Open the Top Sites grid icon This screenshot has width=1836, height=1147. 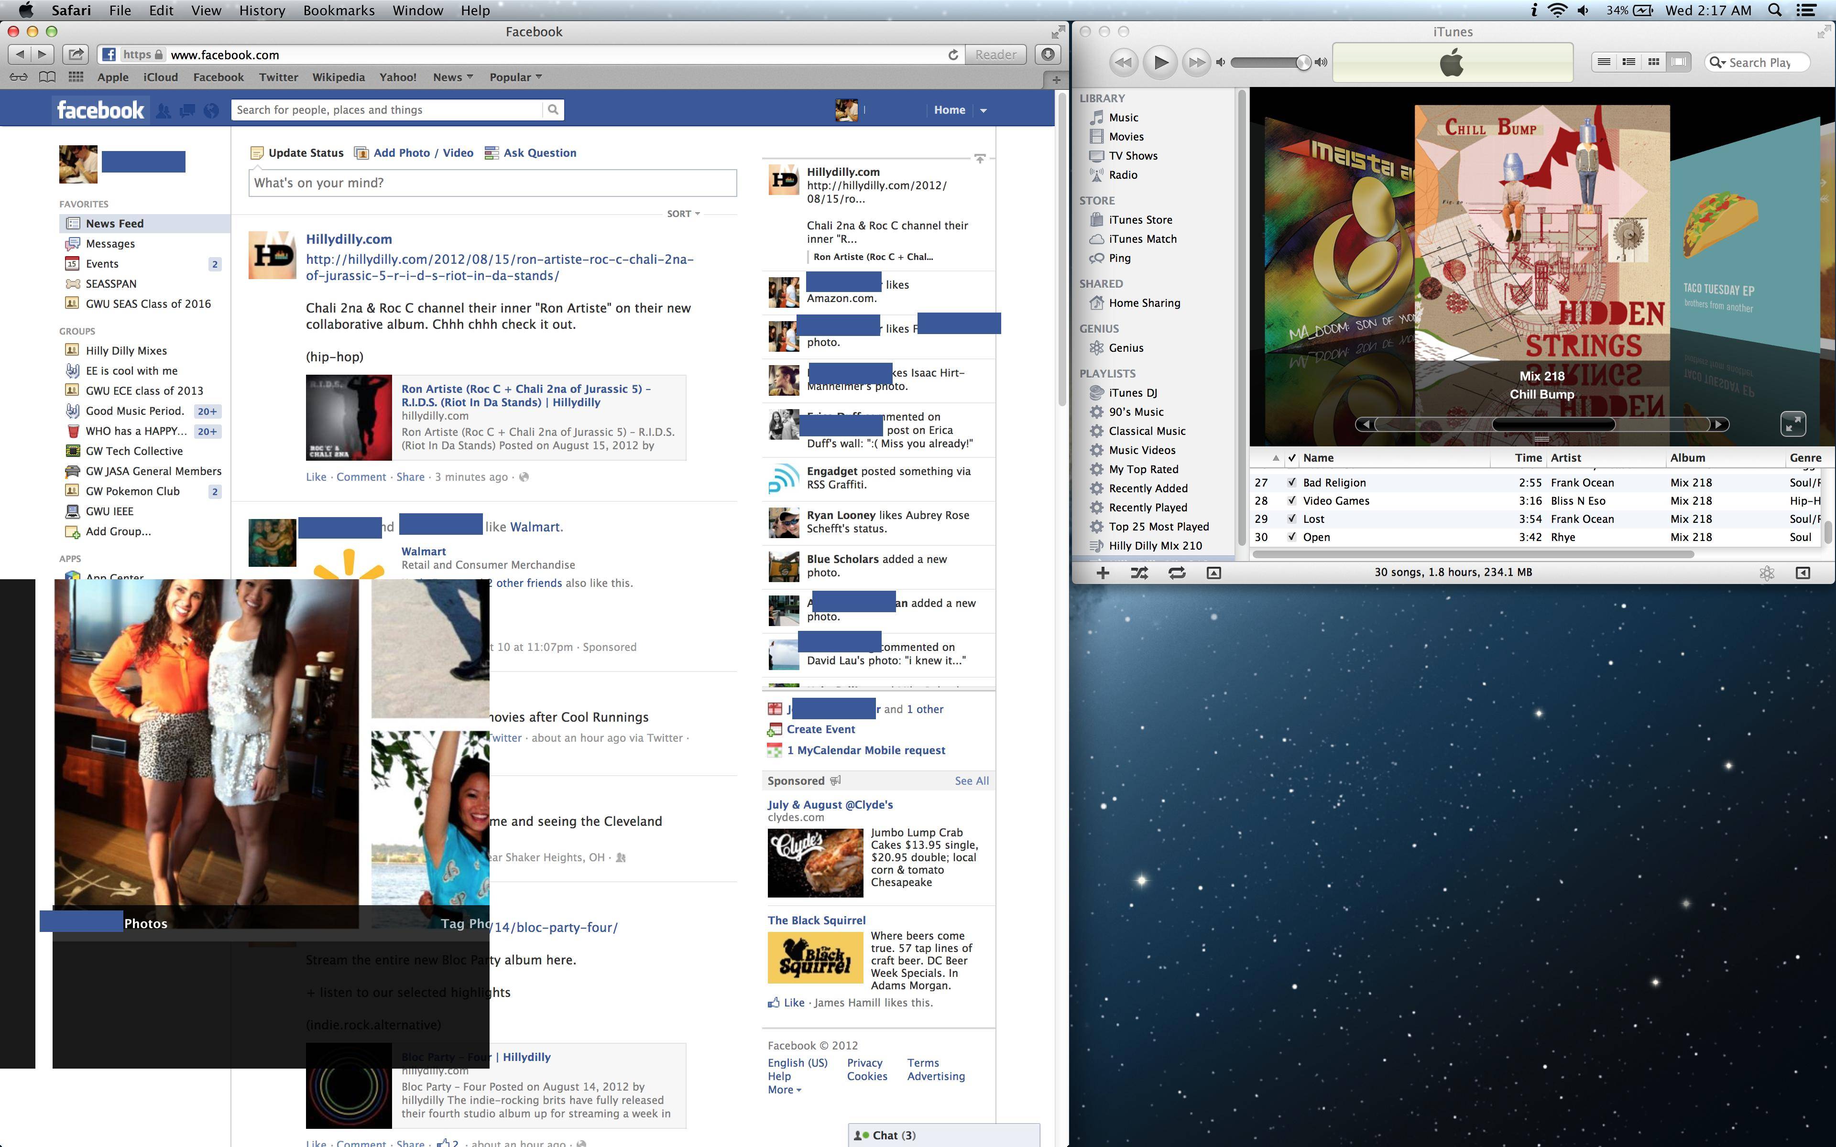coord(76,76)
